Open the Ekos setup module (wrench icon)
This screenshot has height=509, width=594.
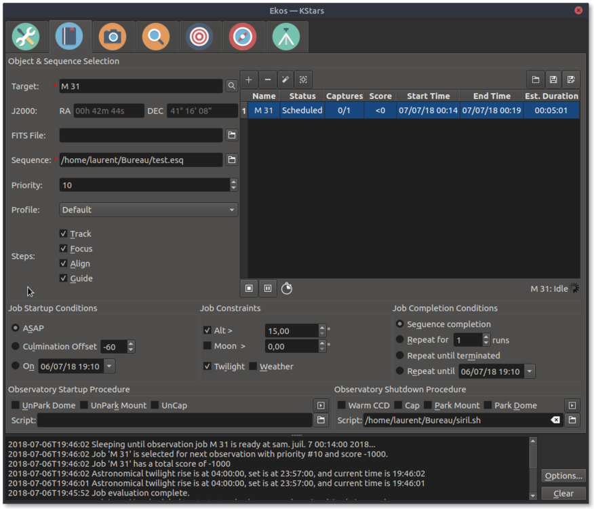pyautogui.click(x=26, y=37)
